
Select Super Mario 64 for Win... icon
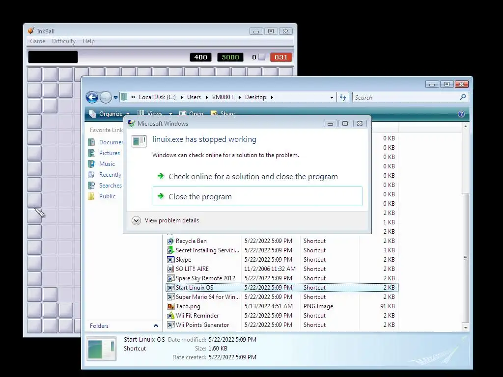coord(170,297)
